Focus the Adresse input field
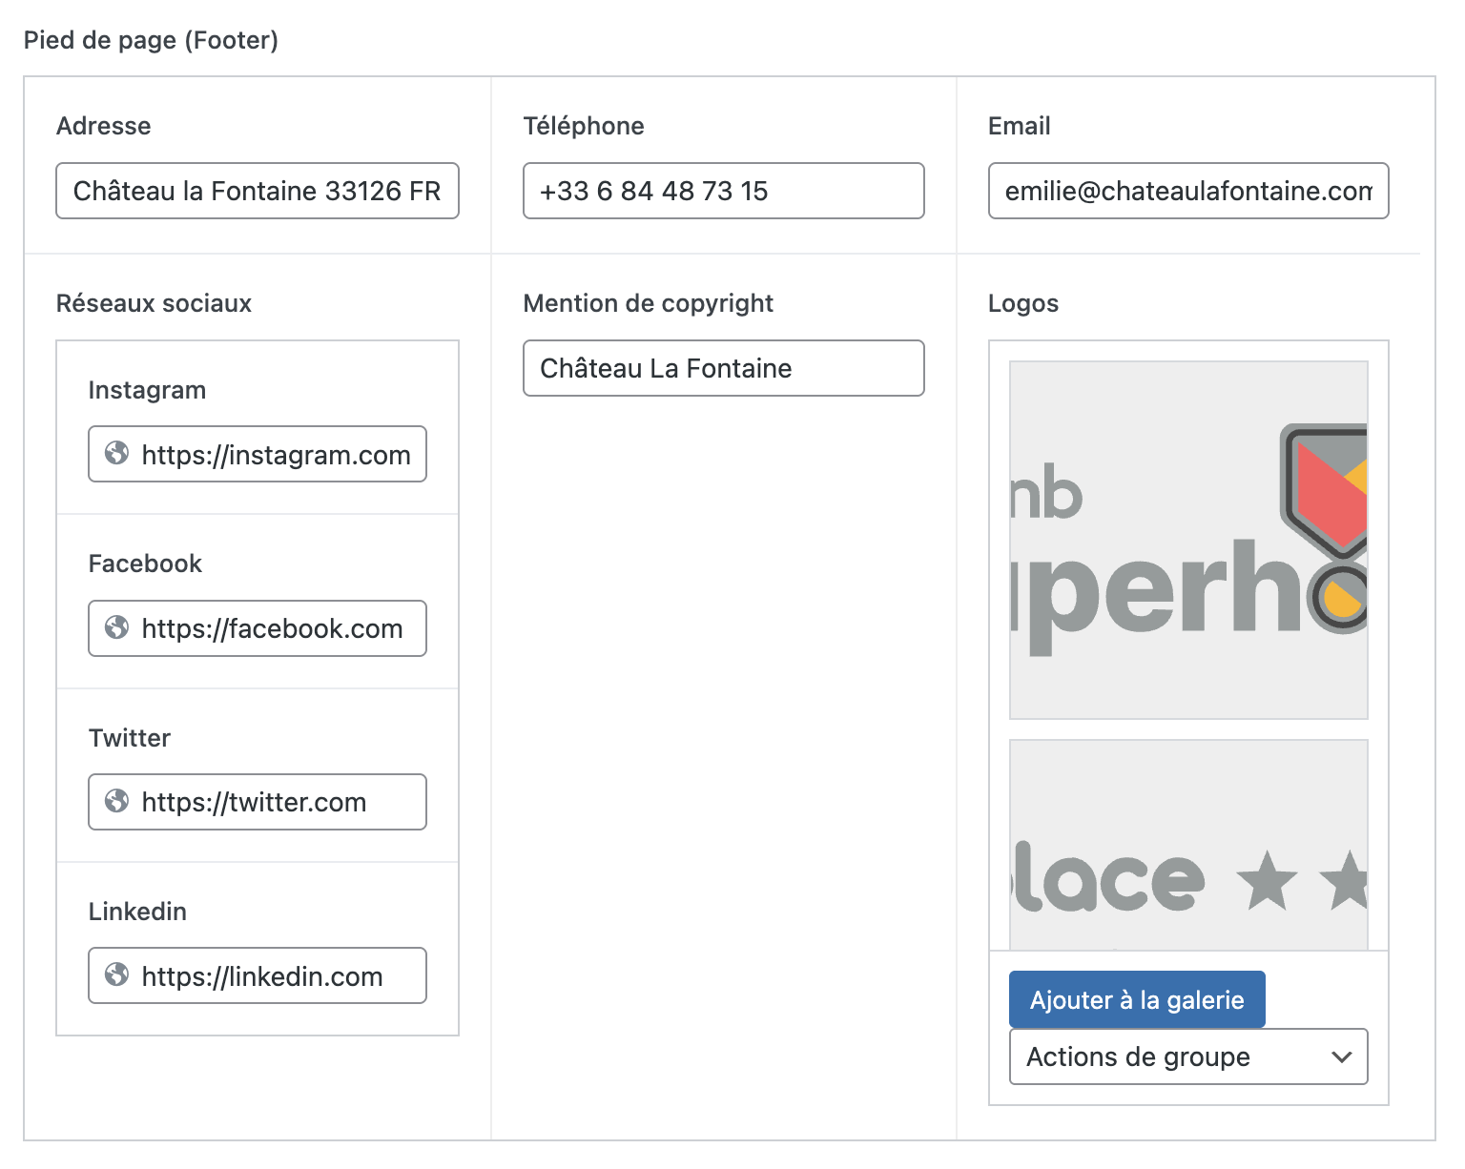Image resolution: width=1465 pixels, height=1169 pixels. [257, 191]
